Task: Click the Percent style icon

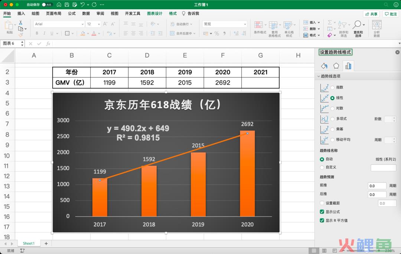Action: click(216, 33)
